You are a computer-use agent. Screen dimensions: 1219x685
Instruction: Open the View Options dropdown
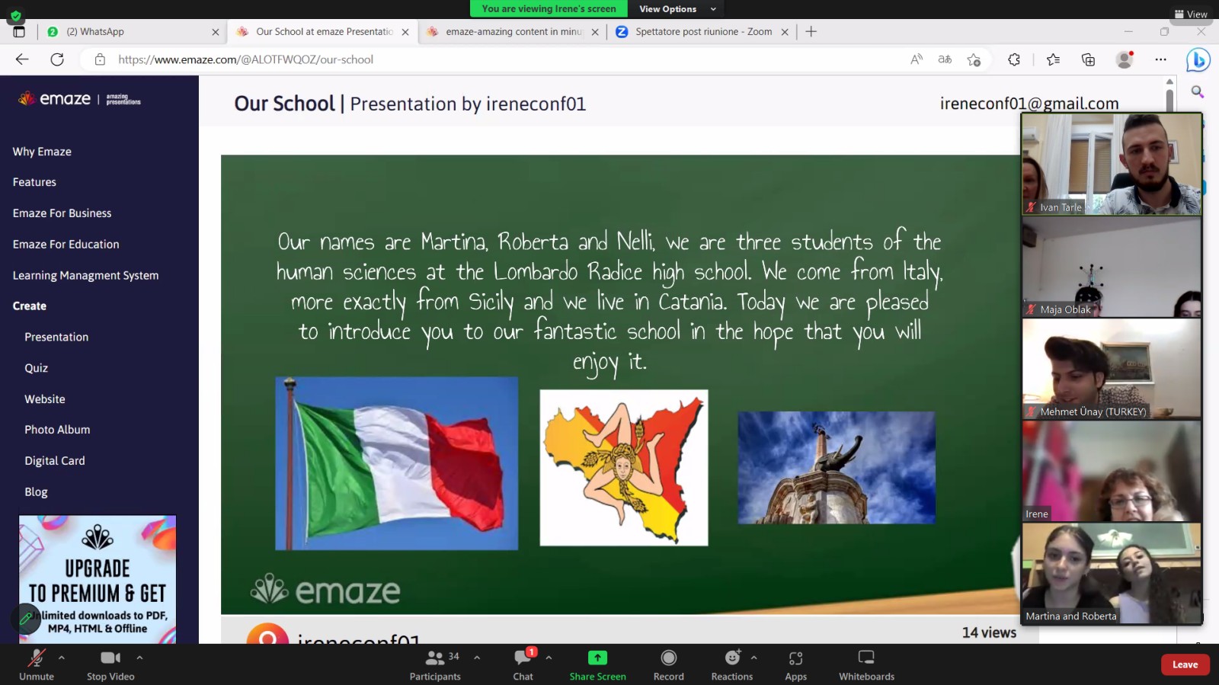point(677,9)
